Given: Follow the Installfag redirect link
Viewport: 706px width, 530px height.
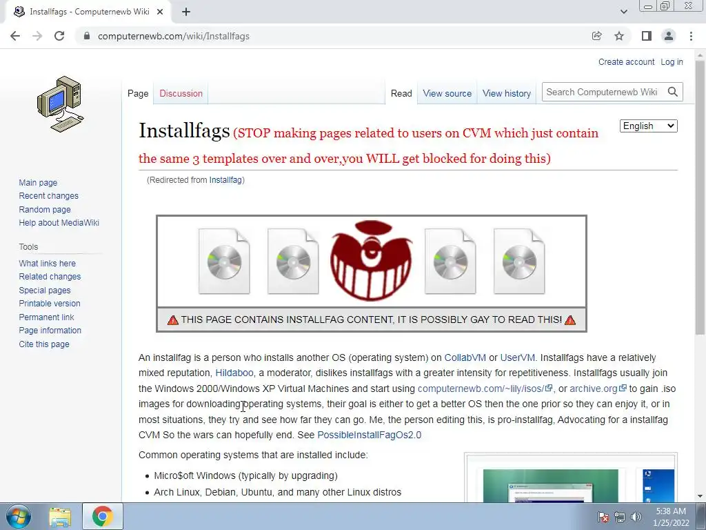Looking at the screenshot, I should 225,180.
